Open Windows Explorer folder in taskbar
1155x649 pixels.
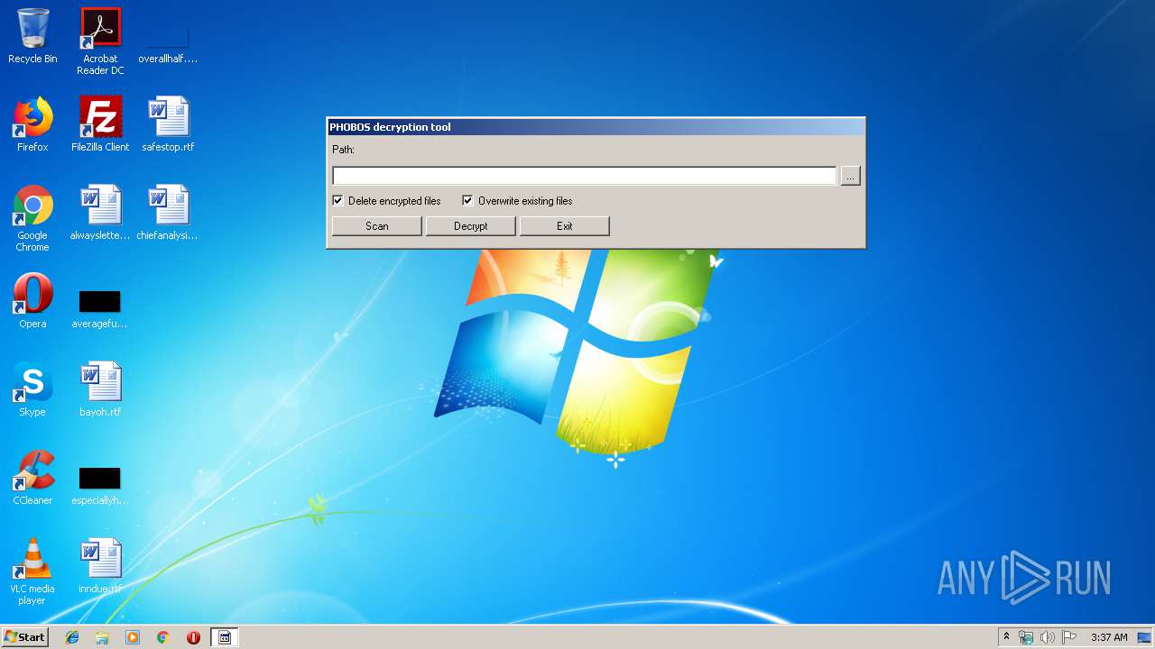pos(102,637)
